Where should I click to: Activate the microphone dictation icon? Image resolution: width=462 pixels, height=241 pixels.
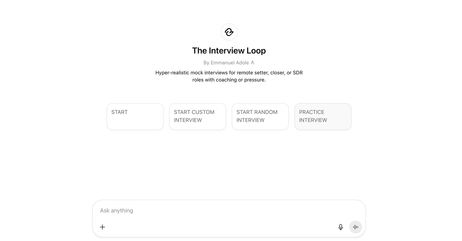[341, 227]
